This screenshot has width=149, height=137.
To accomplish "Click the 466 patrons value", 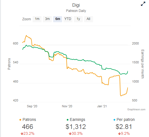I will pos(28,127).
